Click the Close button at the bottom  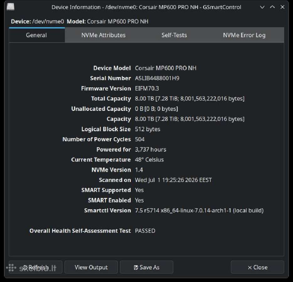(258, 267)
